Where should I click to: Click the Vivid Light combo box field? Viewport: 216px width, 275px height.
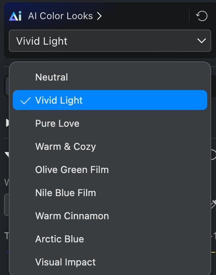click(110, 41)
